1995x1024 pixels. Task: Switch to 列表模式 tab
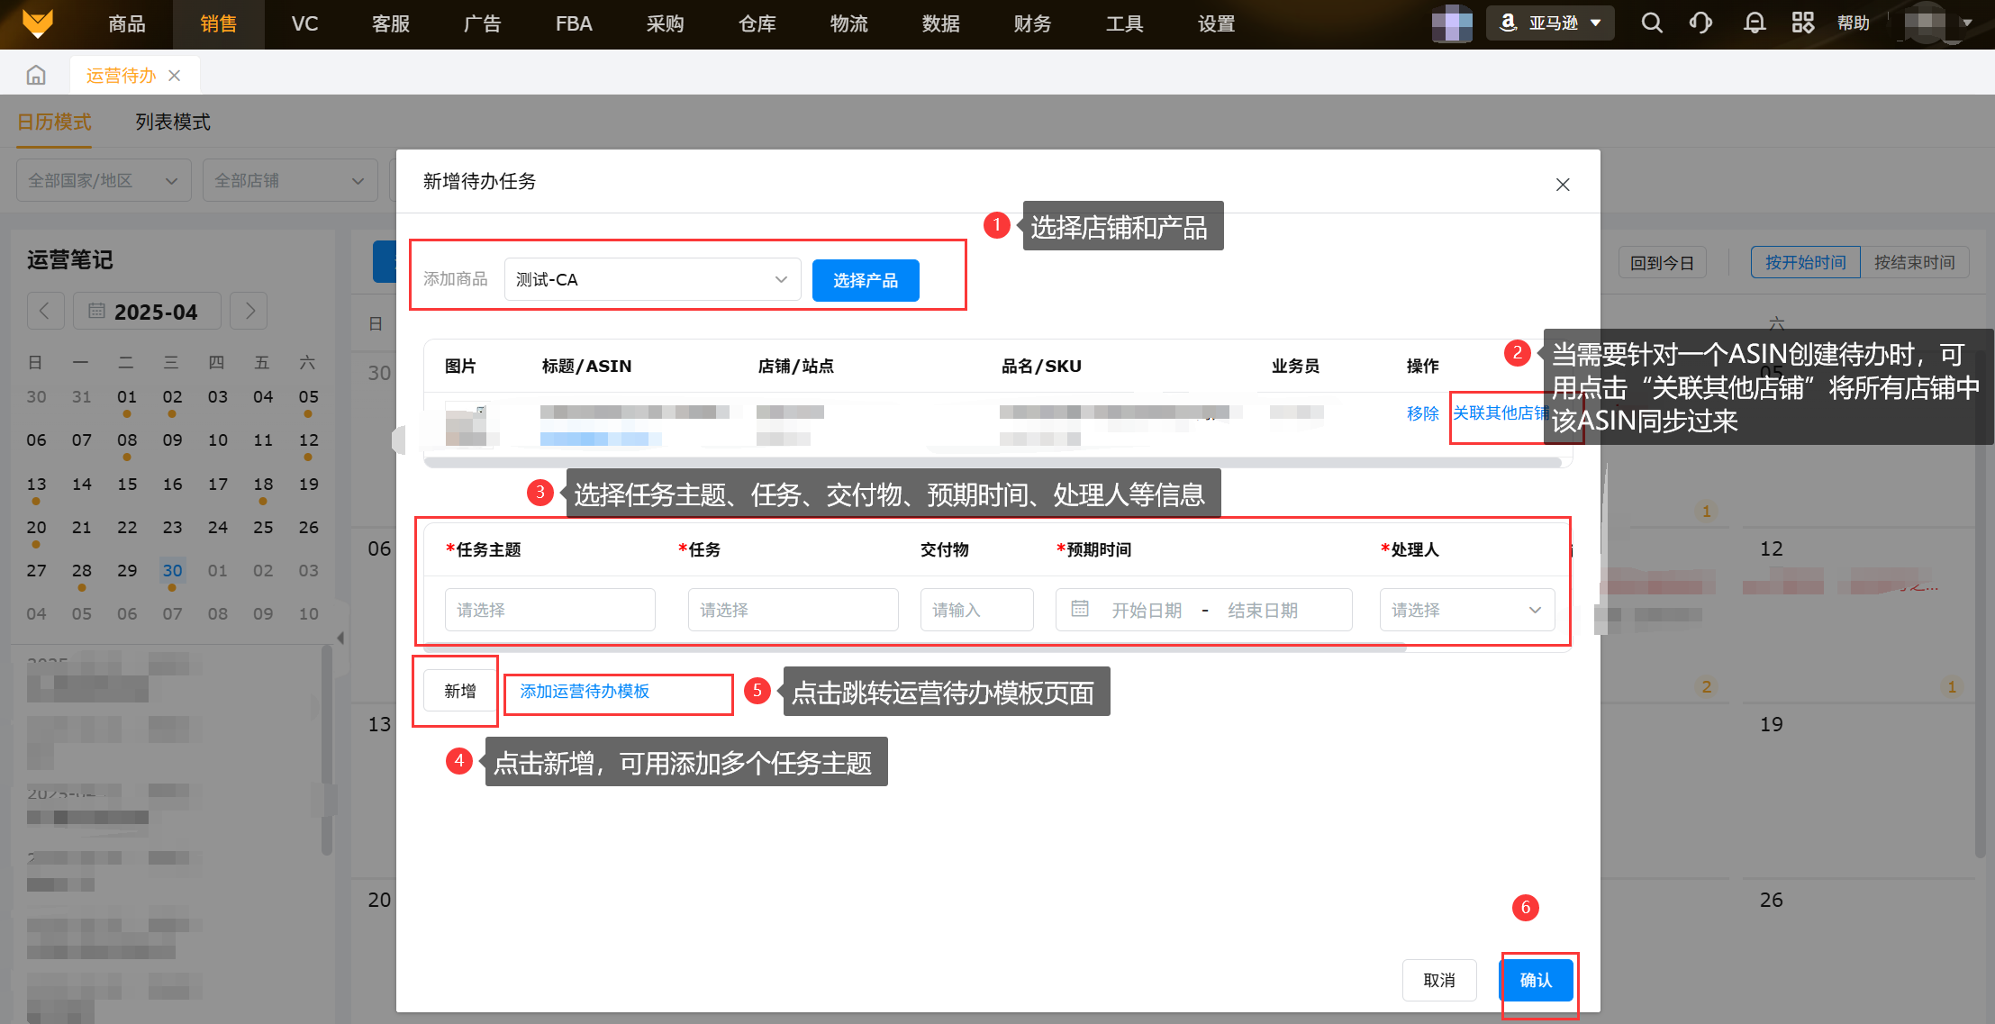click(x=173, y=122)
